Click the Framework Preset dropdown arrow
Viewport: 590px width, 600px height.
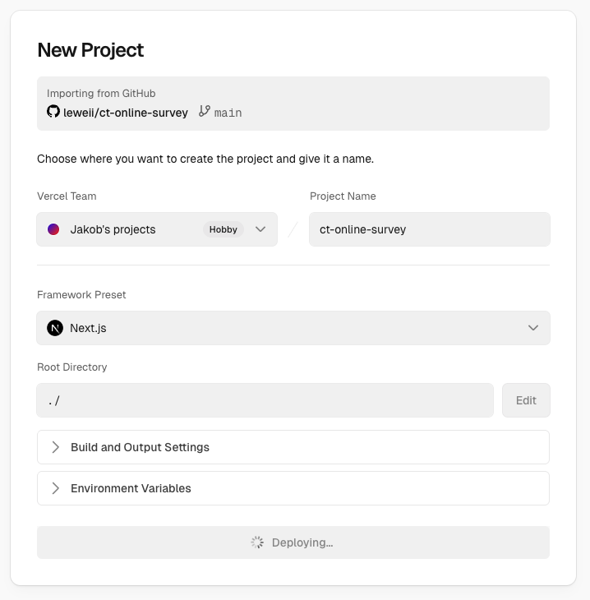click(533, 328)
